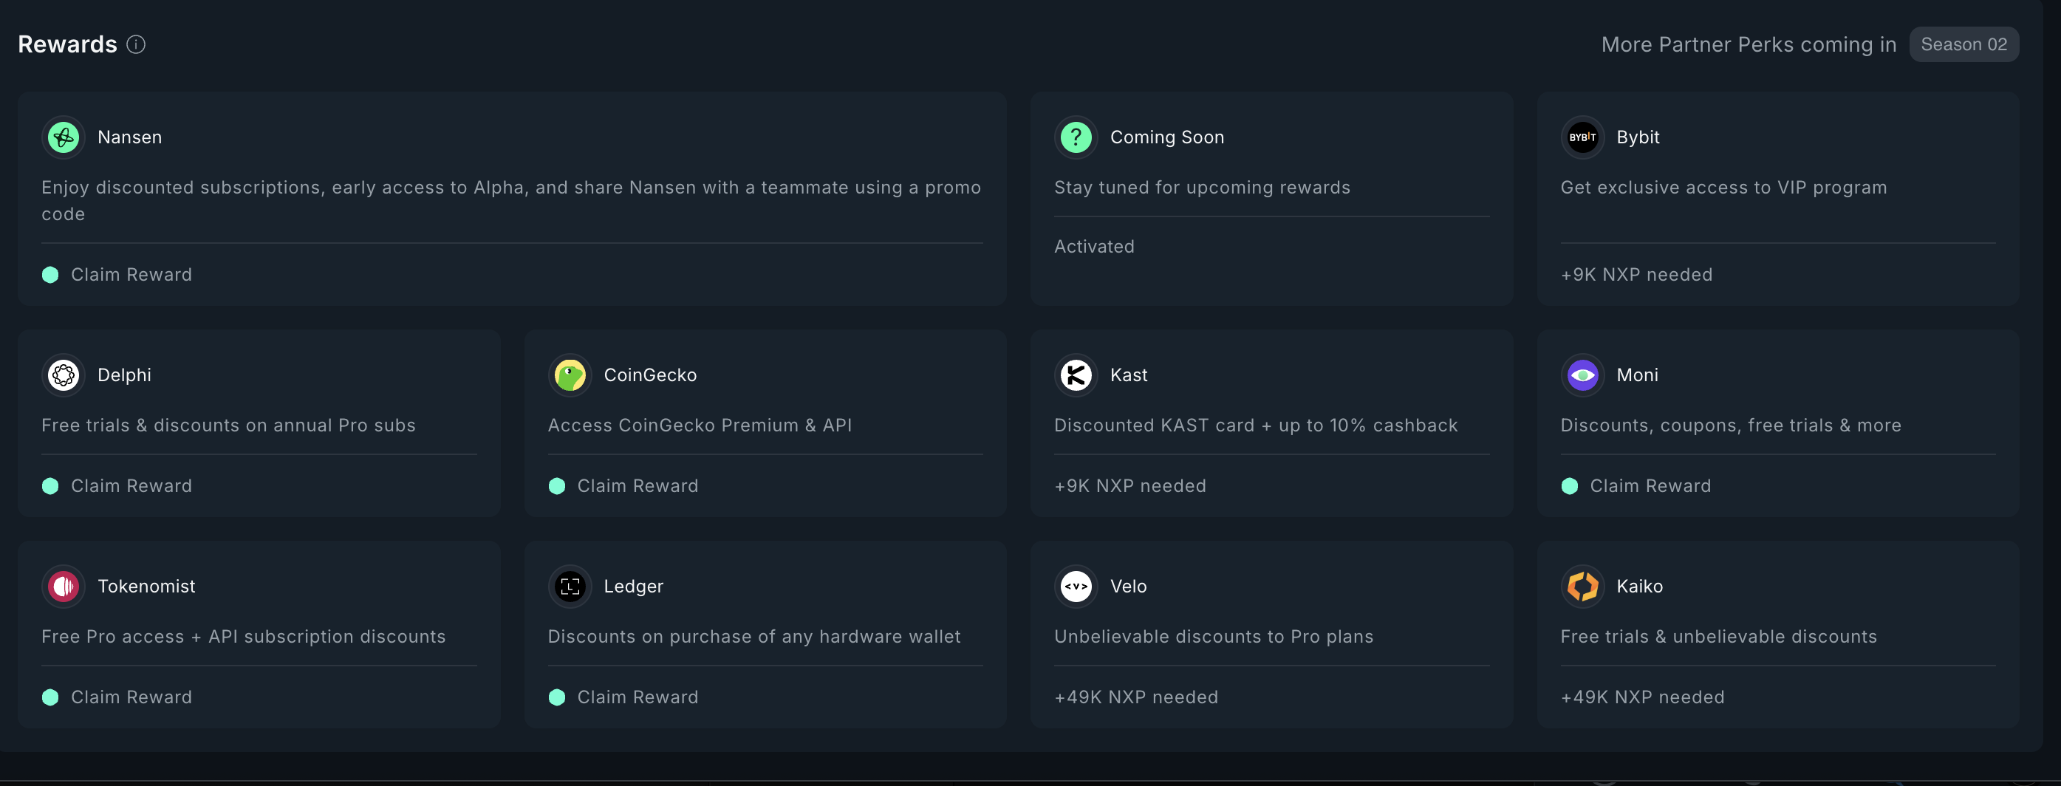Viewport: 2061px width, 786px height.
Task: Click Nansen's discounted subscriptions description
Action: [511, 201]
